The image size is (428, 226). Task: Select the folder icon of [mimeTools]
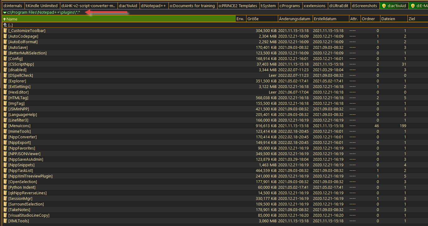click(x=5, y=131)
